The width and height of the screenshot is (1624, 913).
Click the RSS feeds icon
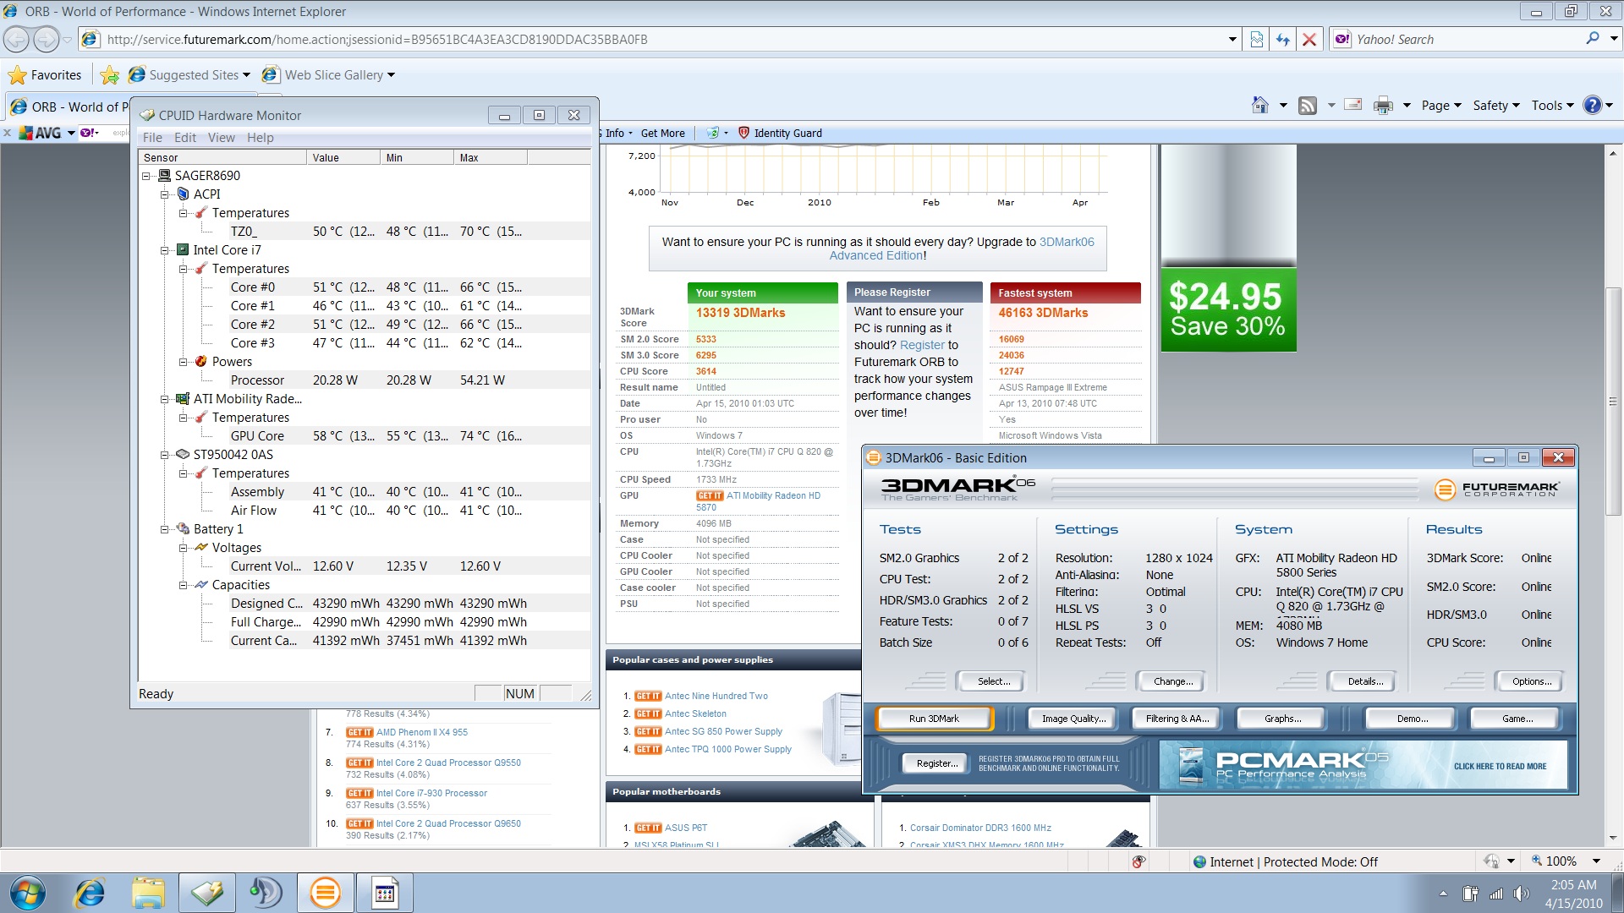(1308, 105)
